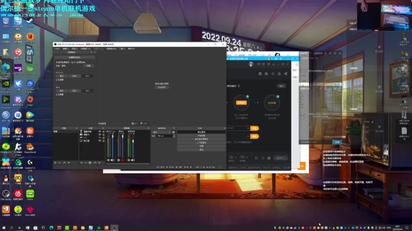The height and width of the screenshot is (231, 412).
Task: Click the Windows Start button on the taskbar
Action: click(x=4, y=228)
